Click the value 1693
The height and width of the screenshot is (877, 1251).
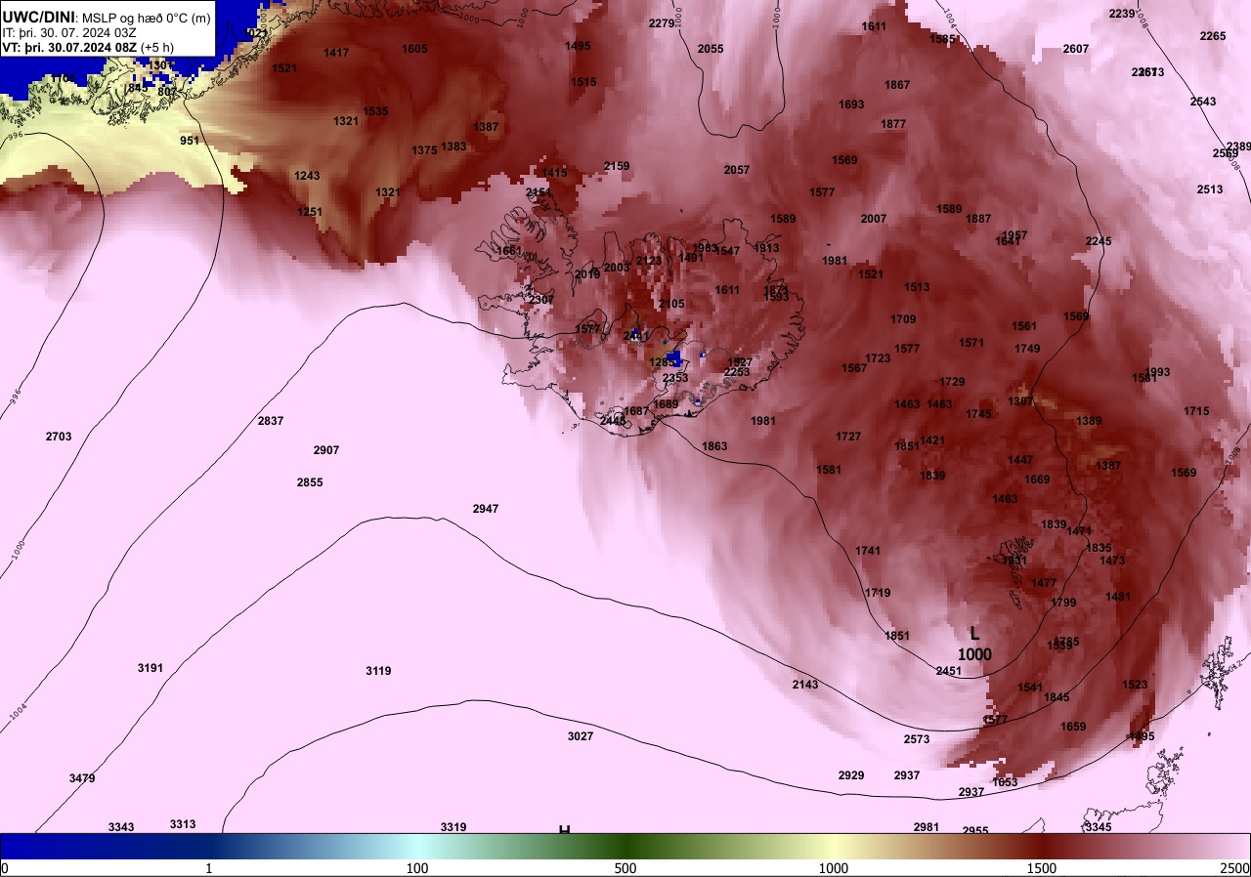(x=851, y=104)
